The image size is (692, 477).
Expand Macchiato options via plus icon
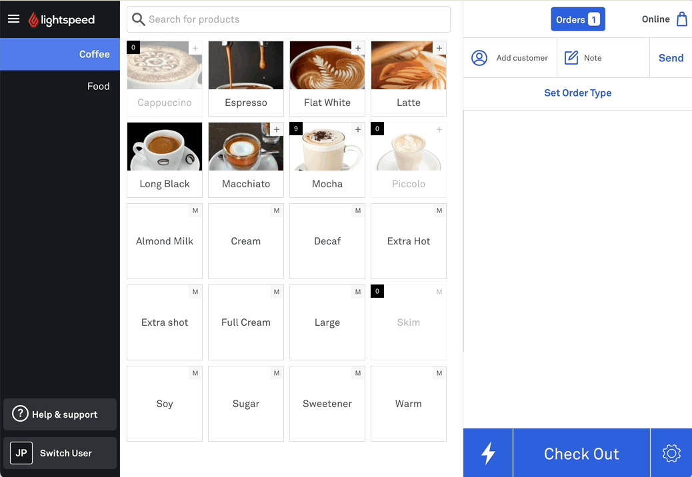[277, 129]
